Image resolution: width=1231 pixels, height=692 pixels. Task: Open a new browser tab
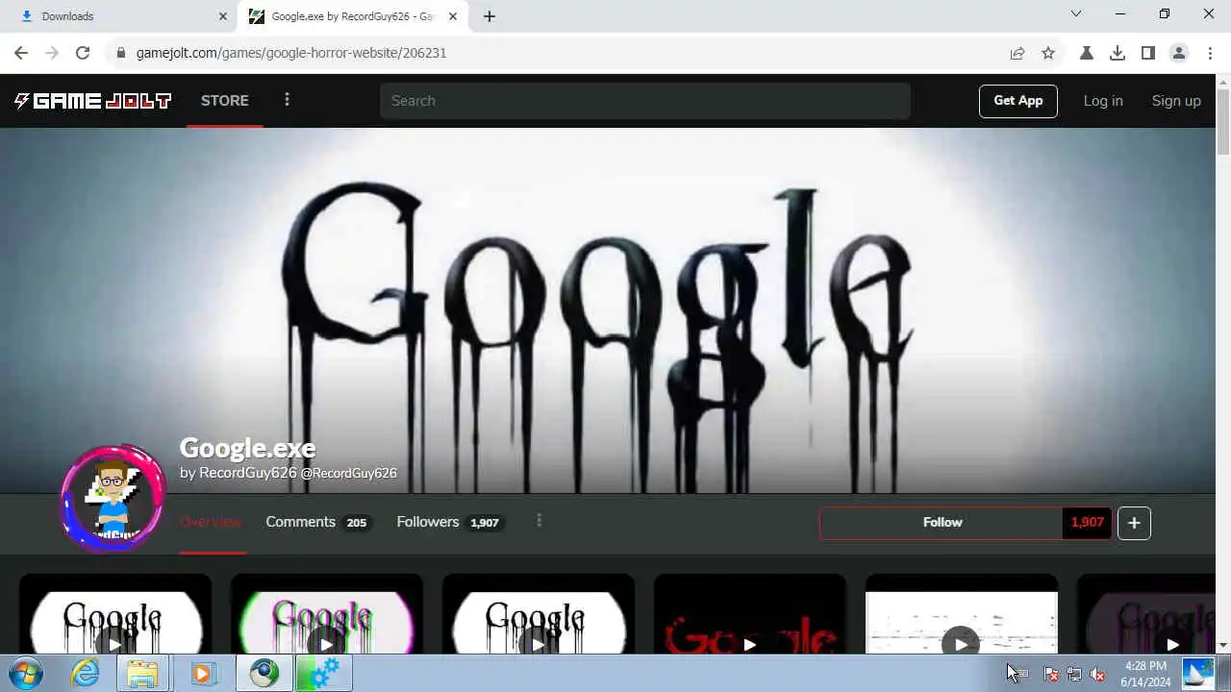pos(490,16)
